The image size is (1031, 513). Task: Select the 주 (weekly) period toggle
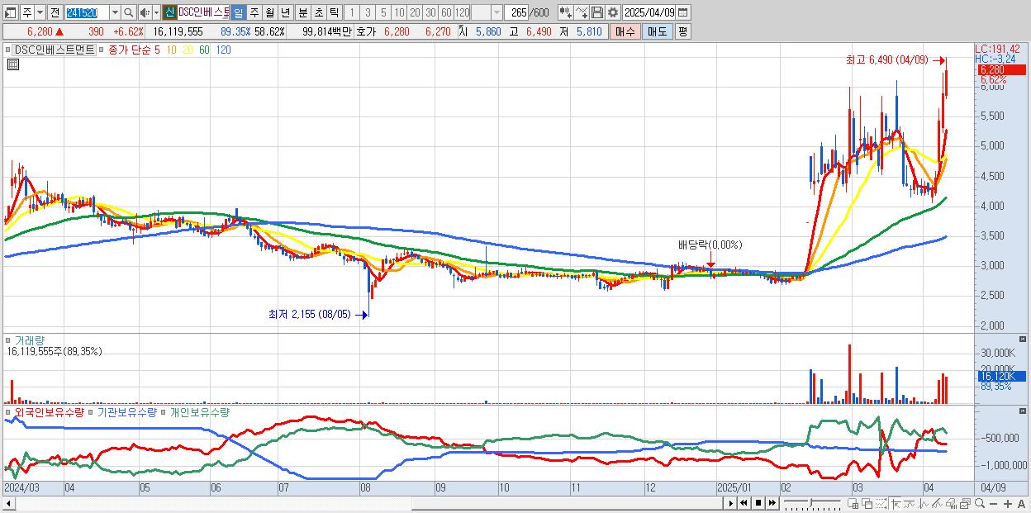(x=254, y=12)
